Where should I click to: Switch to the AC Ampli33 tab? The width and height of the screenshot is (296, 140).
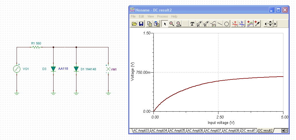point(141,131)
